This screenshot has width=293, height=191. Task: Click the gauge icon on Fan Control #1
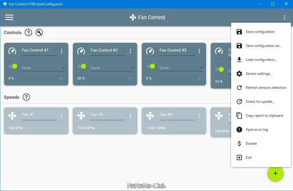tap(12, 51)
